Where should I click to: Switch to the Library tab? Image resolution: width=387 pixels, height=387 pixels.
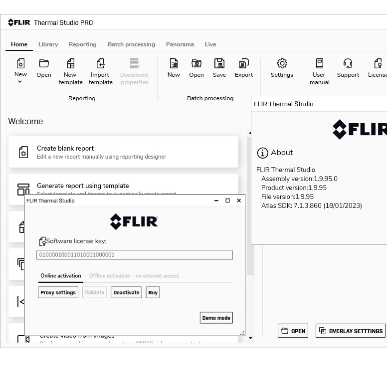tap(48, 44)
